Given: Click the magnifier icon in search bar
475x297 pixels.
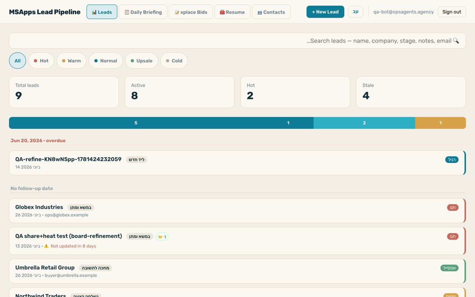Looking at the screenshot, I should click(456, 41).
